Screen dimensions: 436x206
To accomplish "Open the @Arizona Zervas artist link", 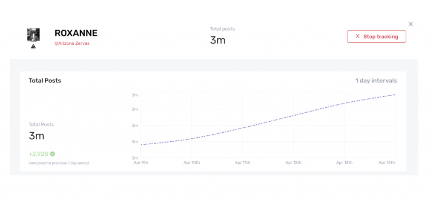I will [72, 43].
